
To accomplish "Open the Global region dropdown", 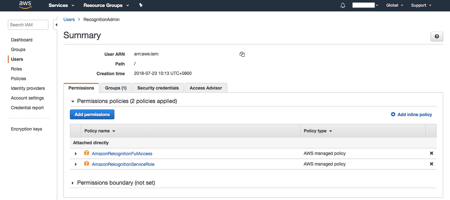I will point(394,5).
